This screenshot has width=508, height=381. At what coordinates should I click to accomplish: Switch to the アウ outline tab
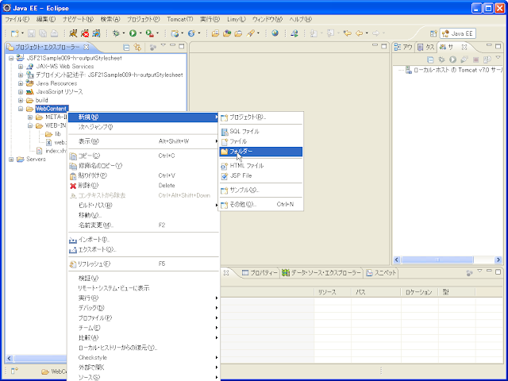click(x=403, y=48)
